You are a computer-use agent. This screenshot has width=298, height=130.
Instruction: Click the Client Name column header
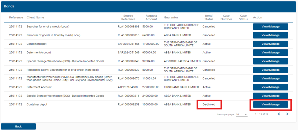[35, 17]
